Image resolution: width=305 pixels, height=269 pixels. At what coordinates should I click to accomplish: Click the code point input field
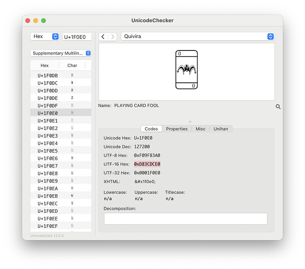77,37
